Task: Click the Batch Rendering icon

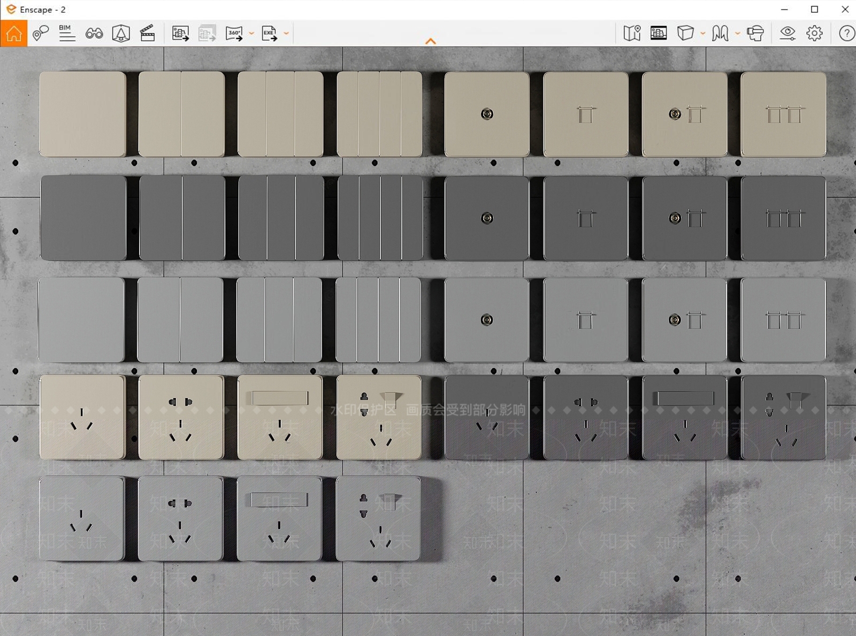Action: pos(207,33)
